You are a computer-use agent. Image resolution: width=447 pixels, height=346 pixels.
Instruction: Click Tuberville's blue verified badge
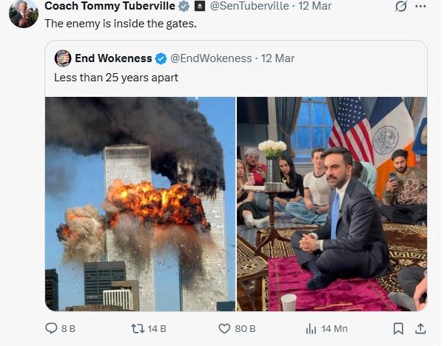point(184,7)
